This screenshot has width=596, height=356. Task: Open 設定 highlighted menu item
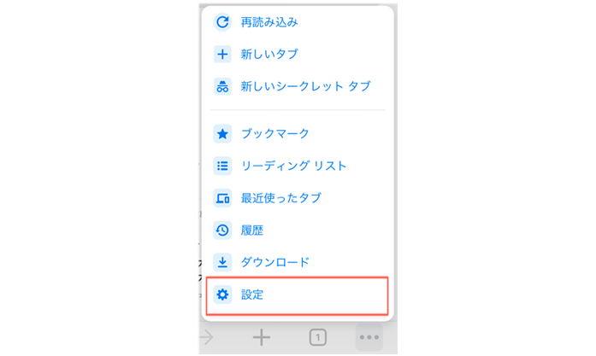pyautogui.click(x=298, y=295)
